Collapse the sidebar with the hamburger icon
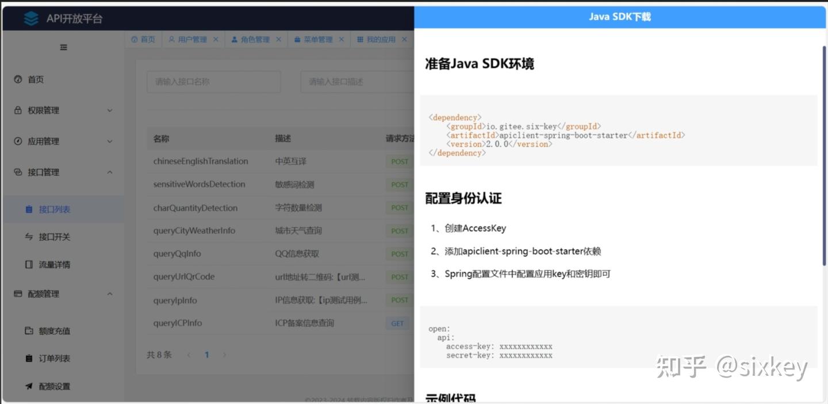The width and height of the screenshot is (828, 404). (63, 47)
